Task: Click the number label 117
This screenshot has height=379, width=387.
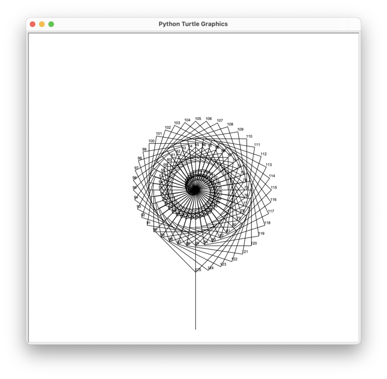Action: 271,211
